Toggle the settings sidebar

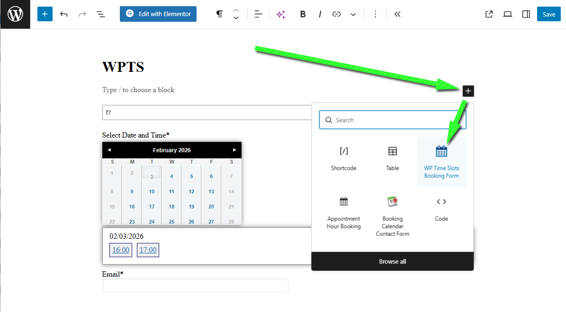pyautogui.click(x=526, y=14)
